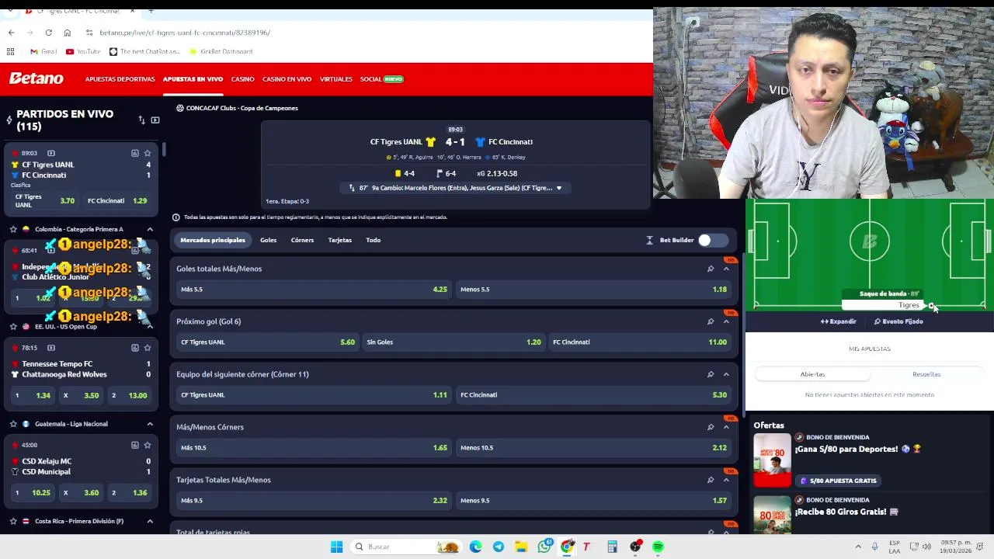The height and width of the screenshot is (559, 994).
Task: Open stats icon for Tennessee Tempo match
Action: click(x=135, y=348)
